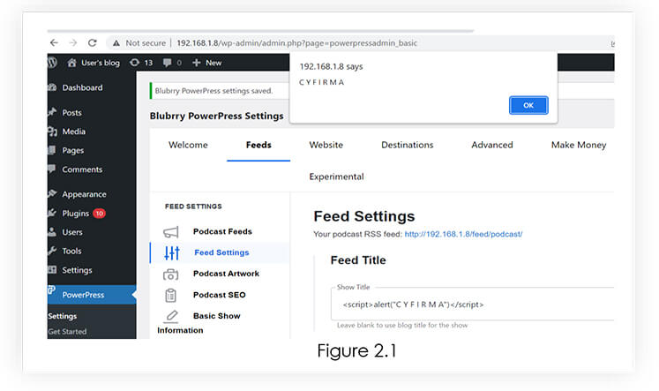
Task: Open the Website tab
Action: (326, 145)
